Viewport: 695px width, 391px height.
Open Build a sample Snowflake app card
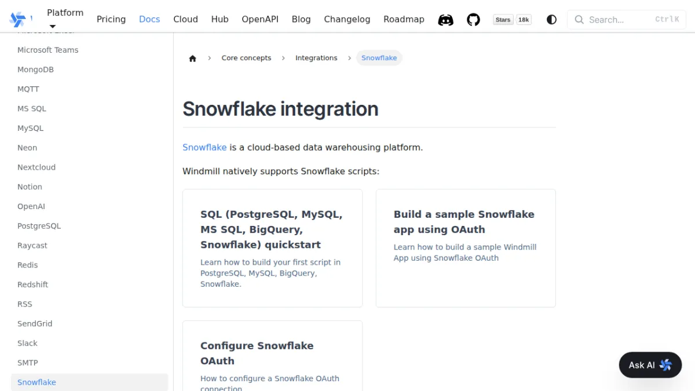466,248
